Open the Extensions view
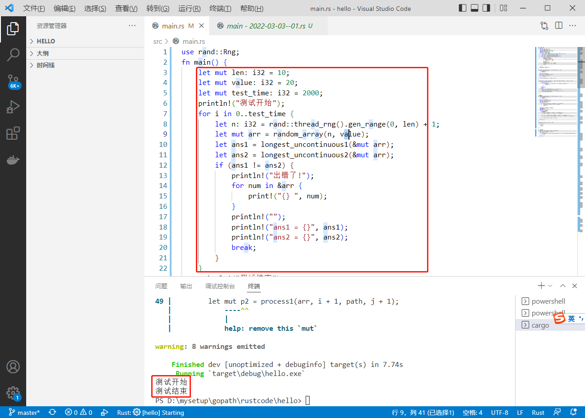 point(13,133)
